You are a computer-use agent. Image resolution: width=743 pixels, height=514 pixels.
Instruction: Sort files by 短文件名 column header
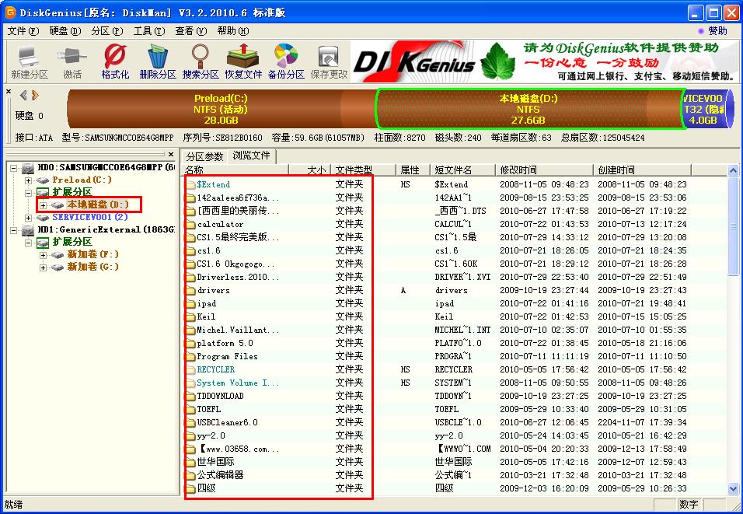[x=462, y=170]
